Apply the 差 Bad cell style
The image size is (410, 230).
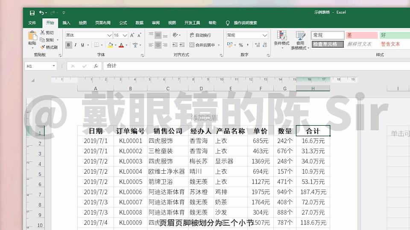tap(362, 35)
